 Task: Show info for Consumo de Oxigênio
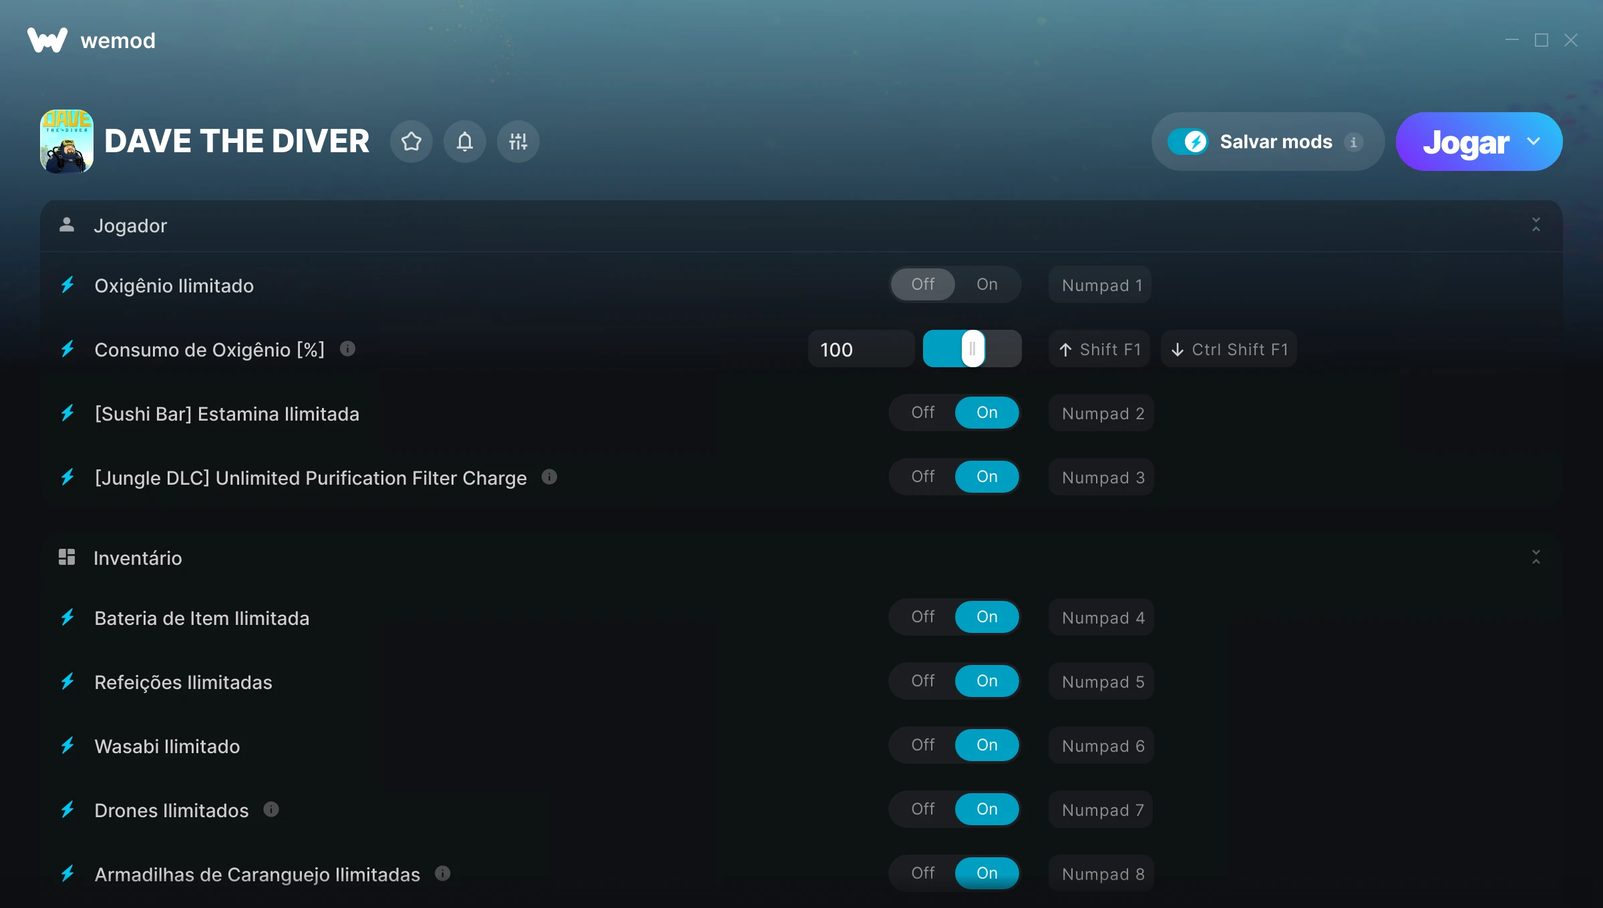(347, 349)
